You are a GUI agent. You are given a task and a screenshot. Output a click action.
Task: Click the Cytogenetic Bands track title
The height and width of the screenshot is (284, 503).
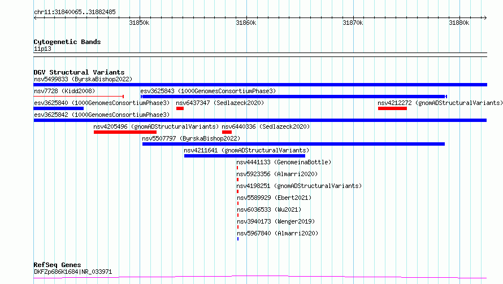[x=67, y=42]
